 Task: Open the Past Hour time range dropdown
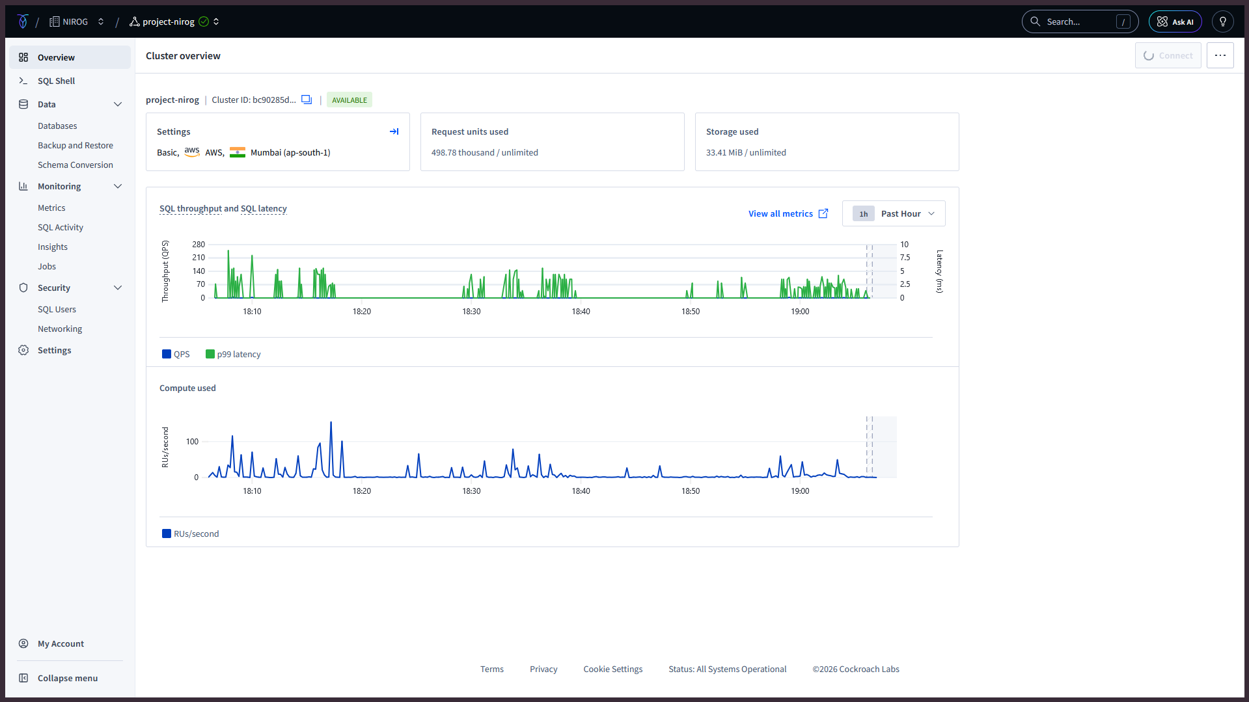[894, 213]
